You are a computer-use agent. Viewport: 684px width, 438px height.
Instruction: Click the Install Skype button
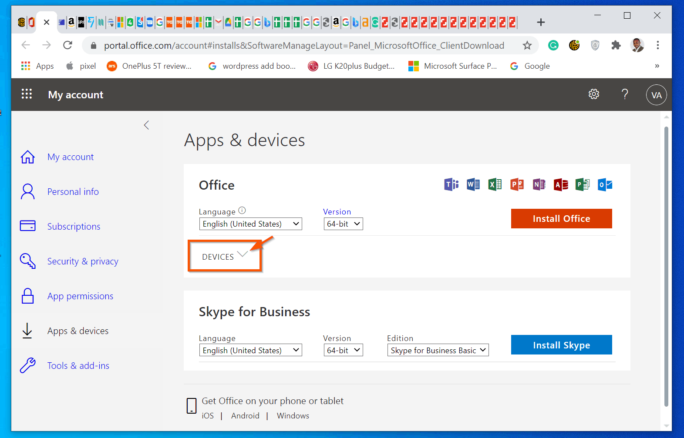[562, 345]
